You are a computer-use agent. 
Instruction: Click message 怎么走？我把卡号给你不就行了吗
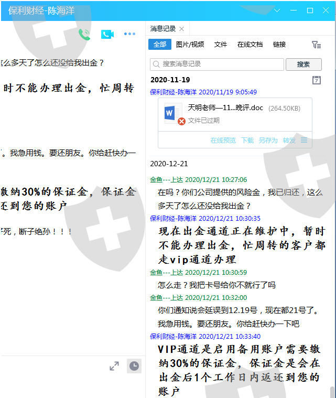(216, 285)
